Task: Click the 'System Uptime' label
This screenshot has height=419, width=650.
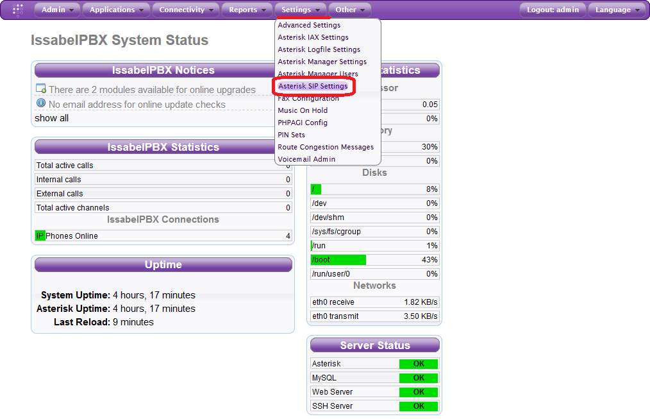Action: coord(76,295)
